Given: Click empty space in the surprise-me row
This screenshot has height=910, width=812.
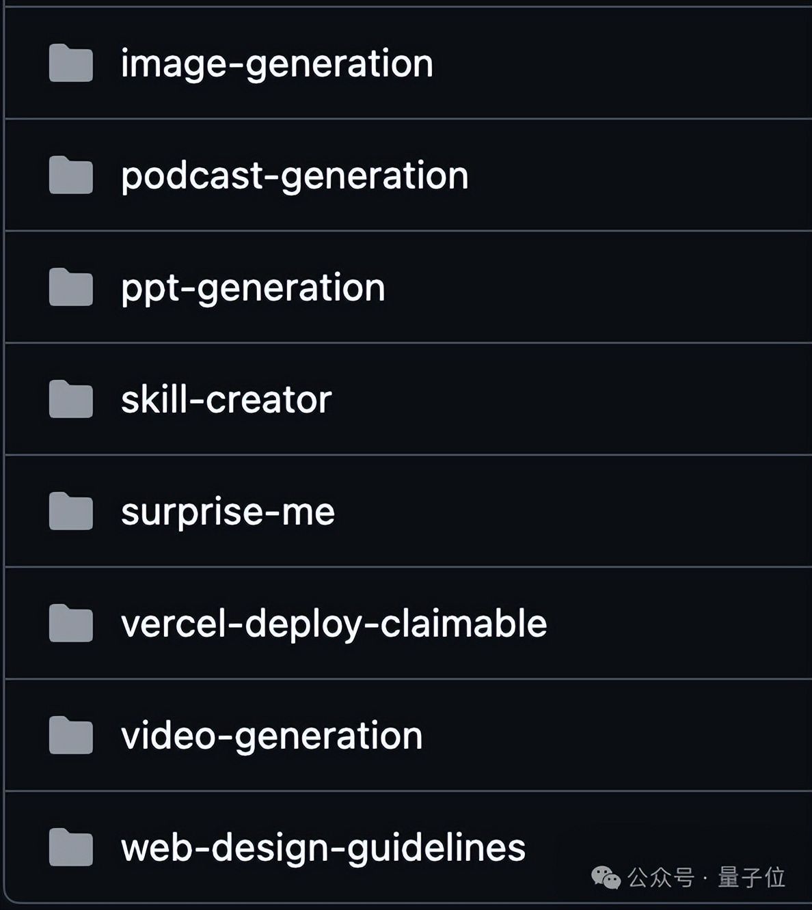Looking at the screenshot, I should (x=581, y=512).
